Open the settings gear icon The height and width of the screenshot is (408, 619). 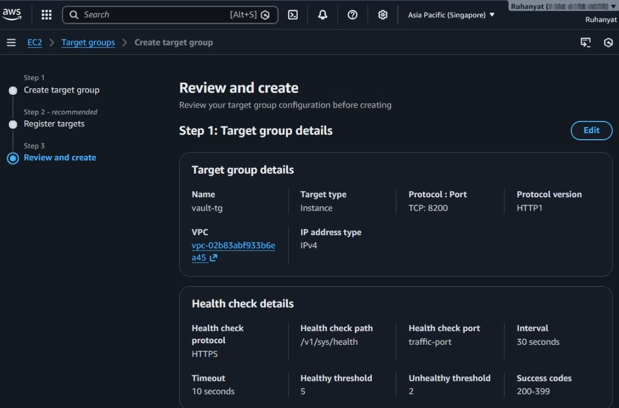pyautogui.click(x=383, y=15)
